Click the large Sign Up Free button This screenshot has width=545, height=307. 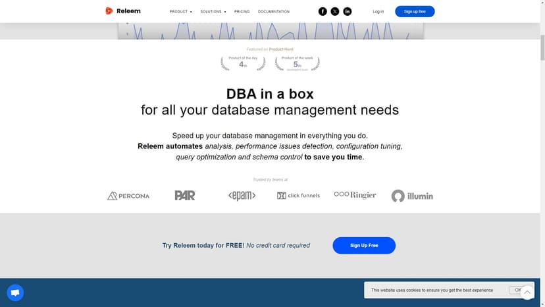(364, 245)
